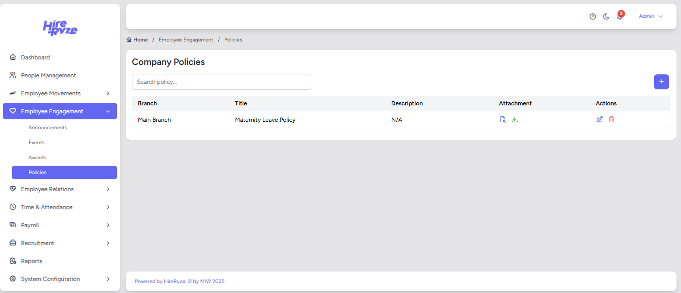This screenshot has height=293, width=681.
Task: Open Reports from the sidebar
Action: point(31,261)
